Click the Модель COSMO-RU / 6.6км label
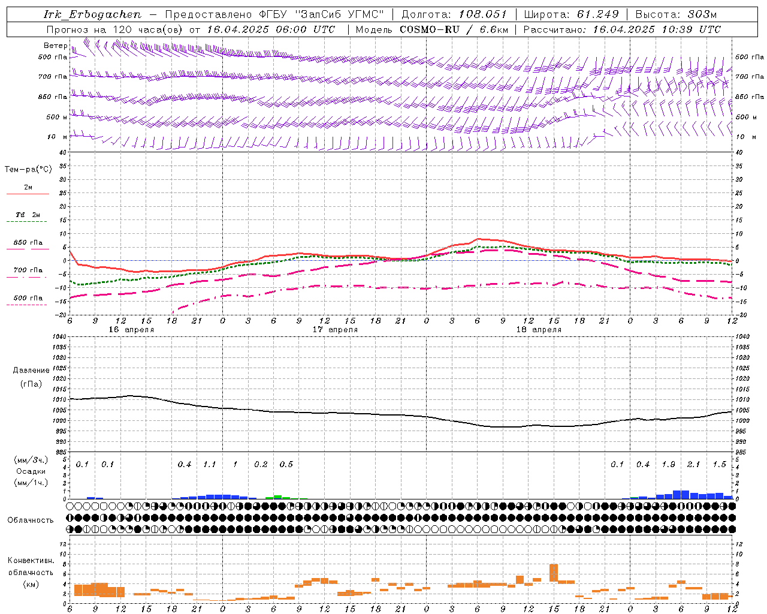 pos(432,29)
